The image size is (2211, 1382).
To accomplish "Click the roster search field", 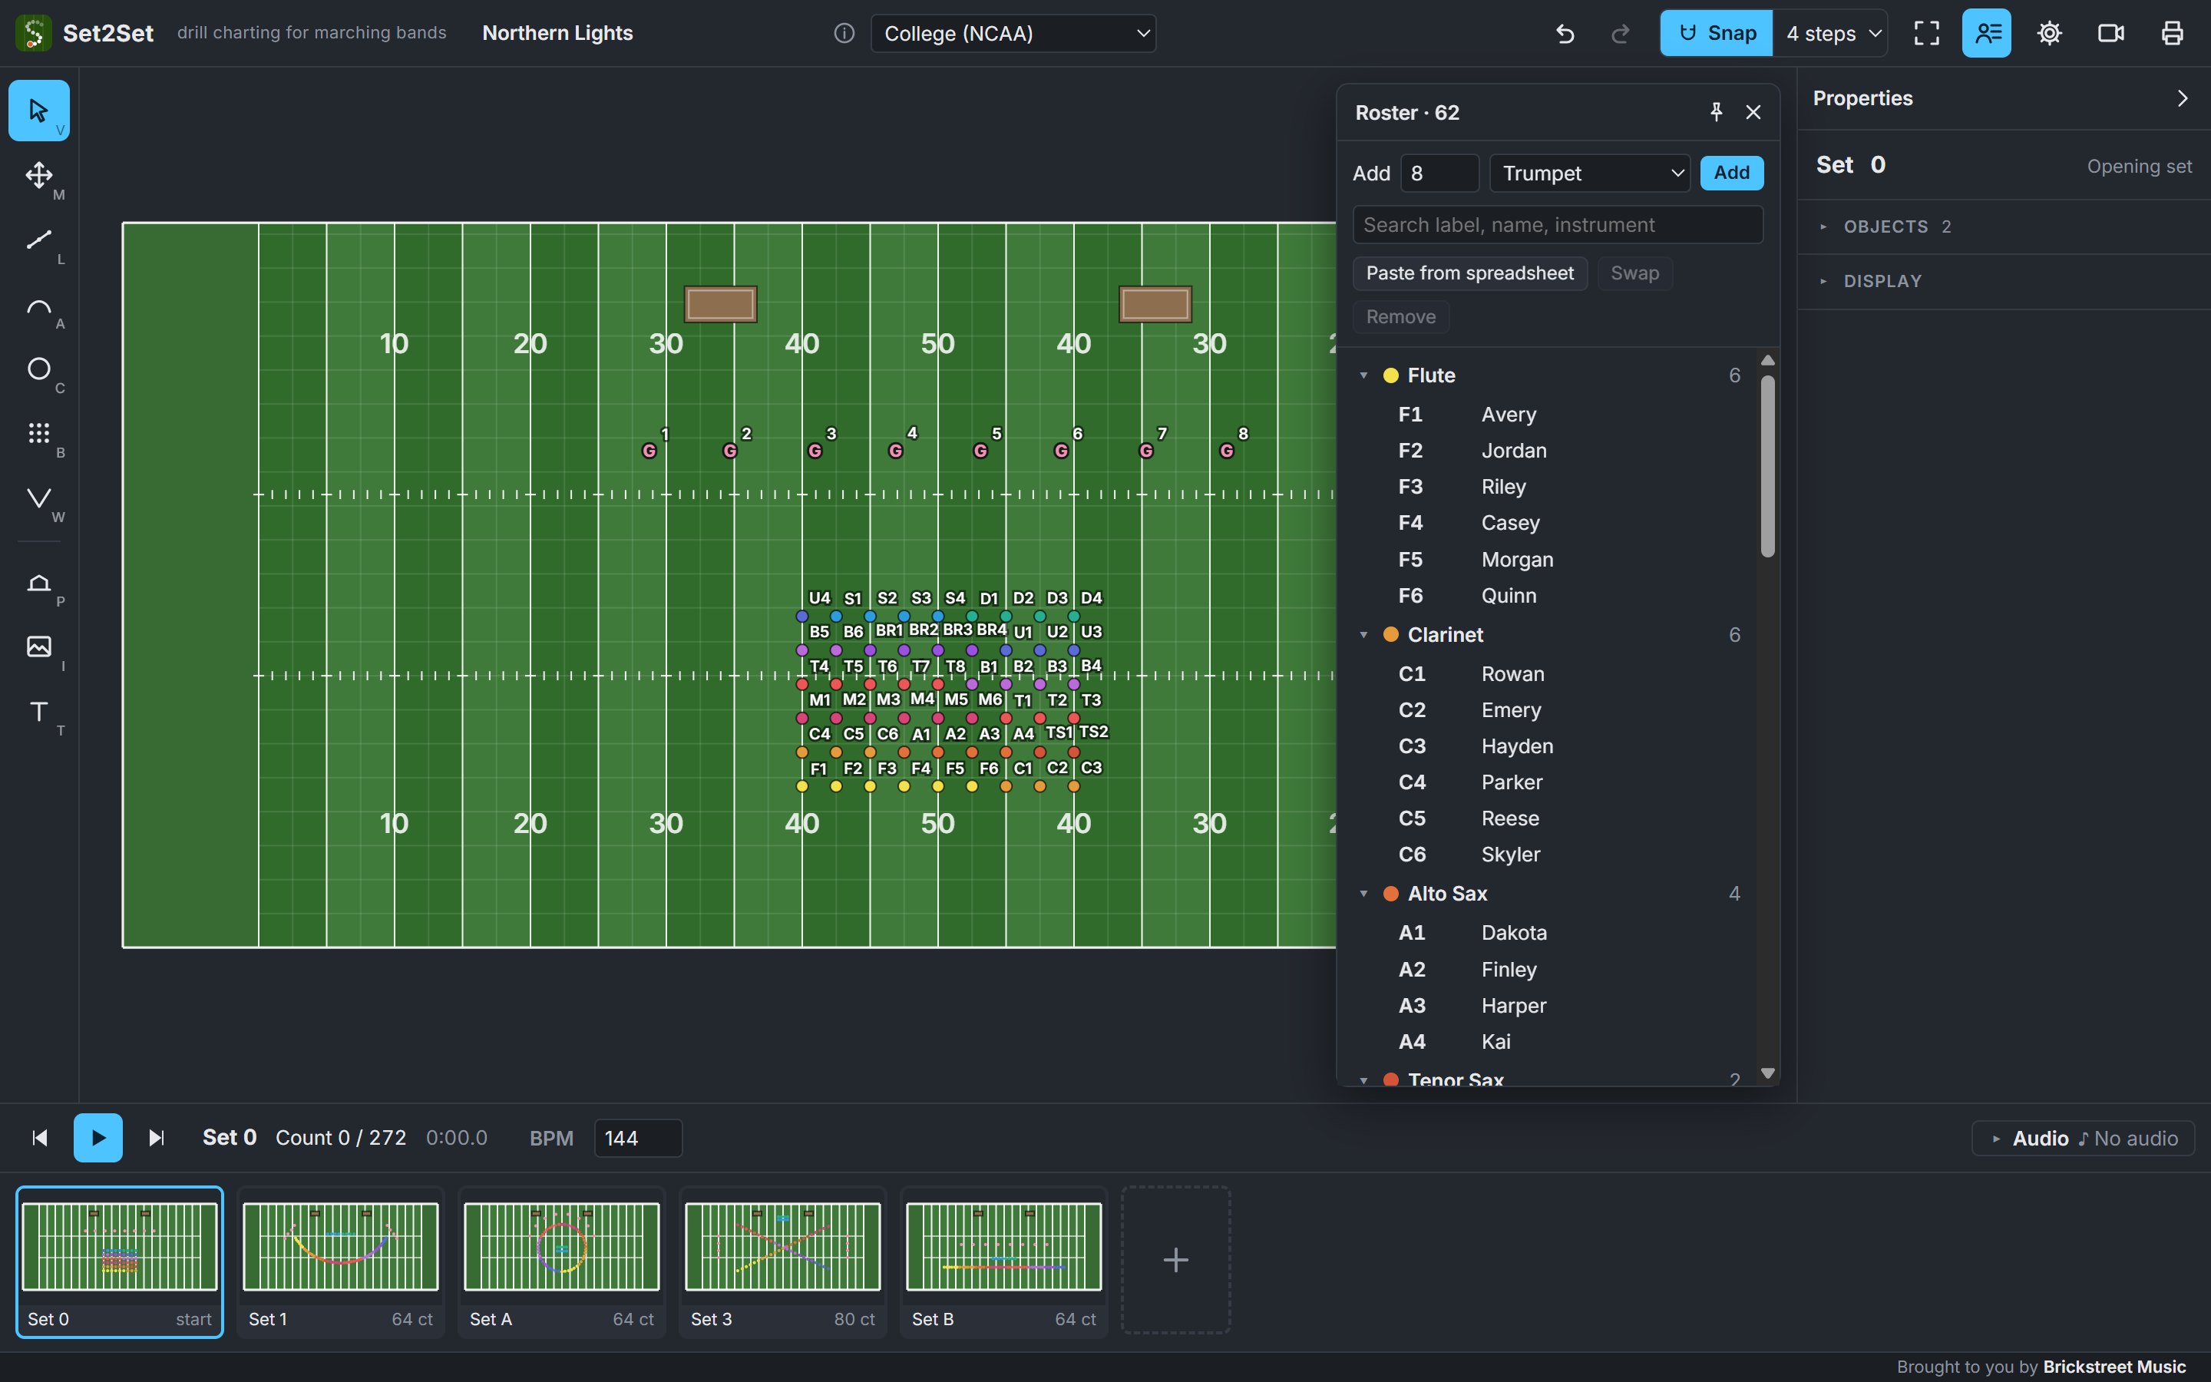I will pyautogui.click(x=1558, y=225).
